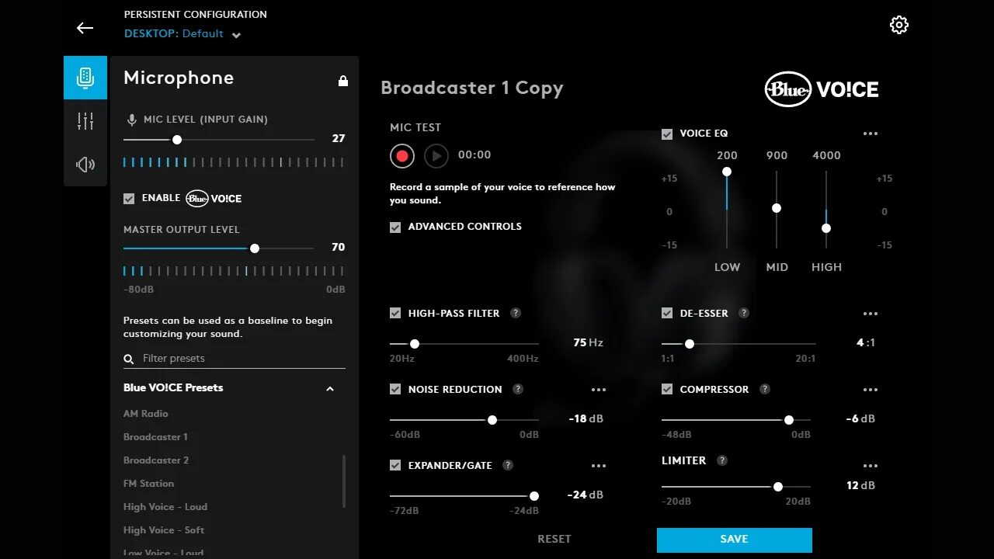Screen dimensions: 994x559
Task: Click the 75 Hz high-pass value
Action: pyautogui.click(x=588, y=342)
